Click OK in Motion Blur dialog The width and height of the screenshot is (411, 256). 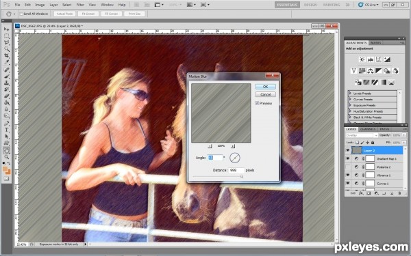tap(265, 87)
